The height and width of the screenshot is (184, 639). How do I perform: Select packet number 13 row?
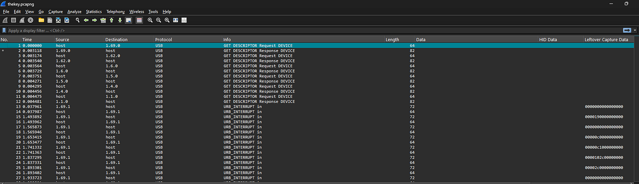(317, 106)
